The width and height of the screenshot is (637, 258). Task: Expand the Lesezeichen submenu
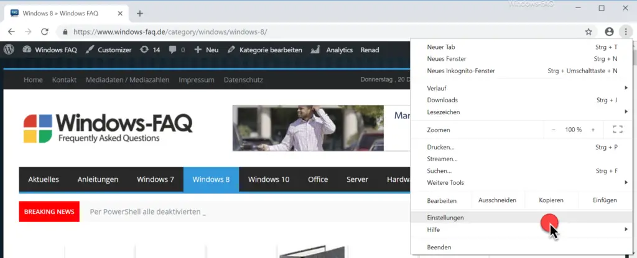[x=522, y=112]
